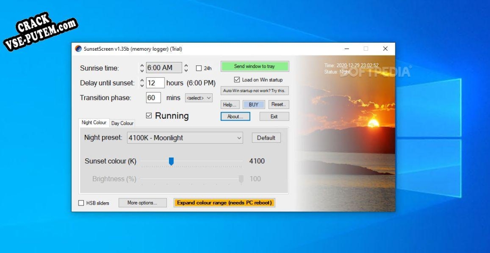Click the SunsetScreen app icon in title bar

pyautogui.click(x=78, y=49)
